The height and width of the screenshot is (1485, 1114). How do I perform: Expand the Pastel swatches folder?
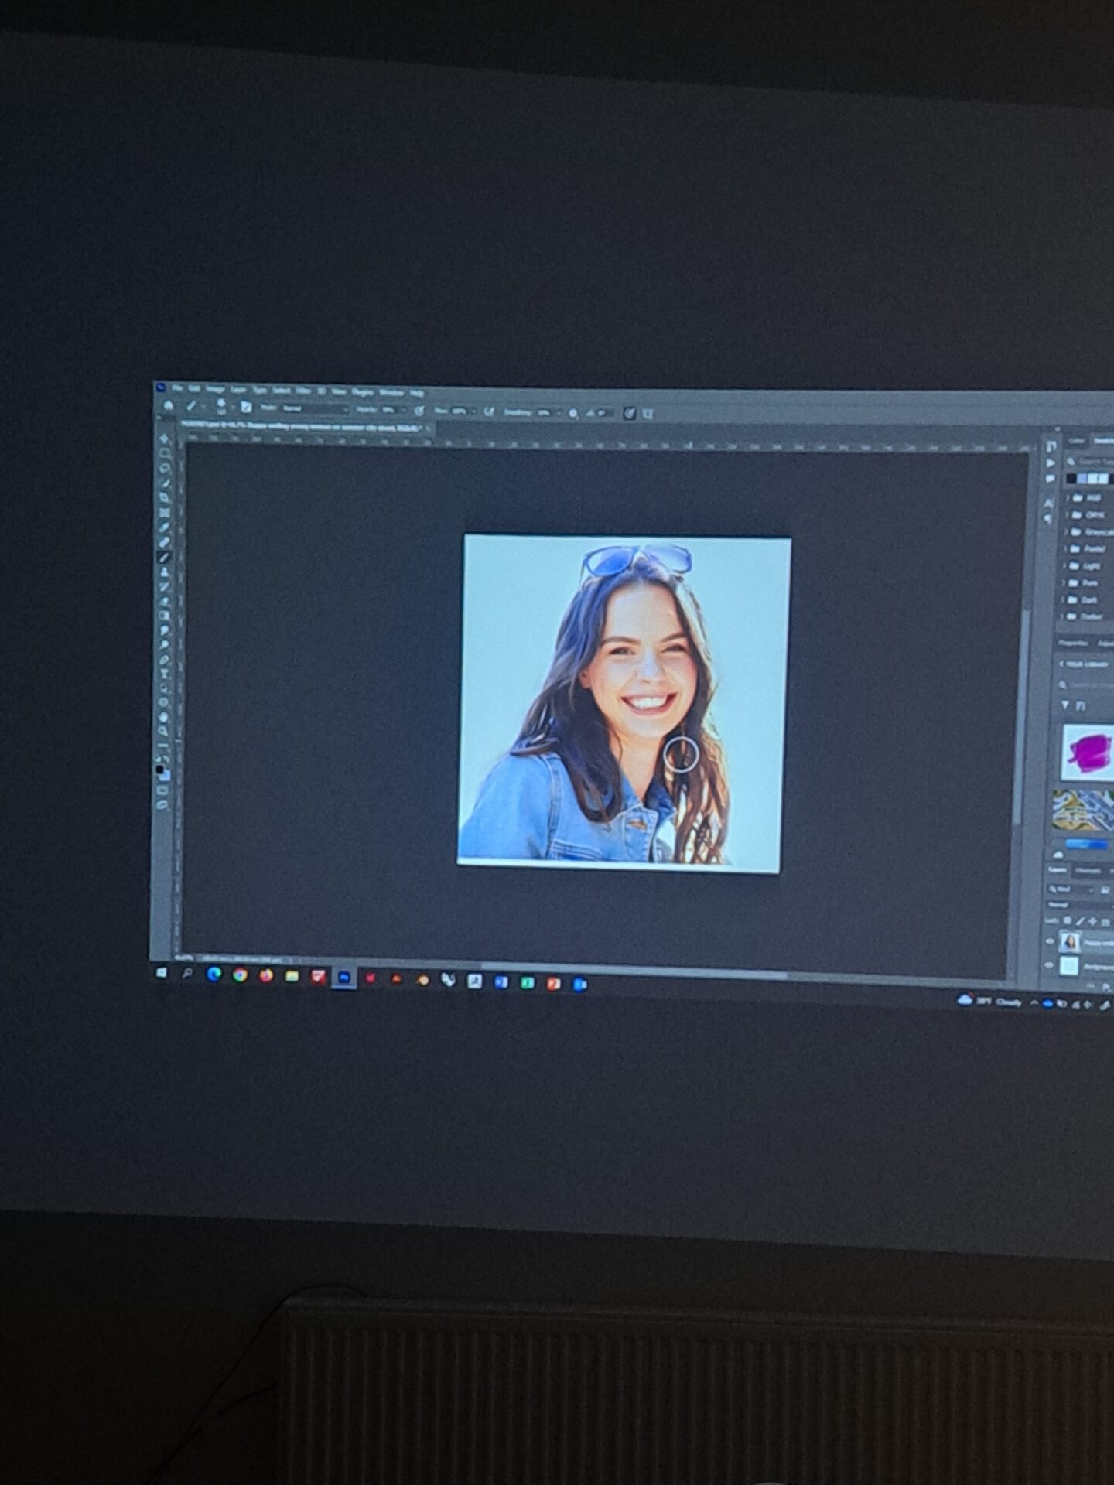pos(1065,549)
